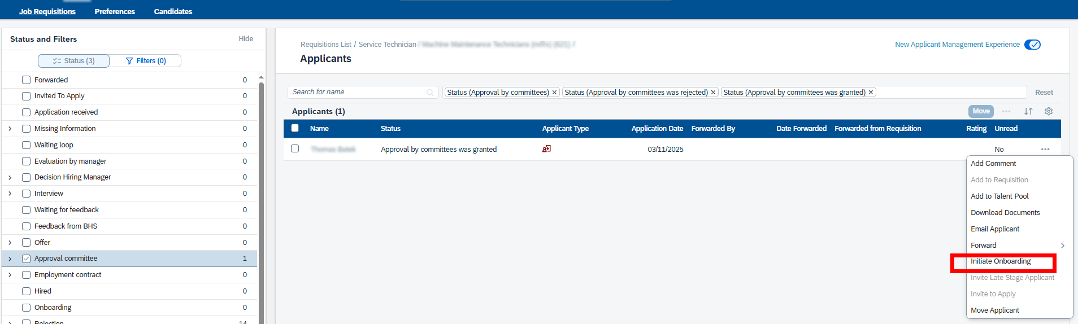
Task: Open the Requisitions List breadcrumb
Action: coord(326,45)
